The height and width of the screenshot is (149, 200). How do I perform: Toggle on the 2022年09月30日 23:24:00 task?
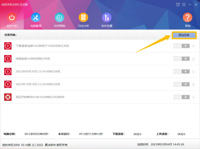(181, 71)
